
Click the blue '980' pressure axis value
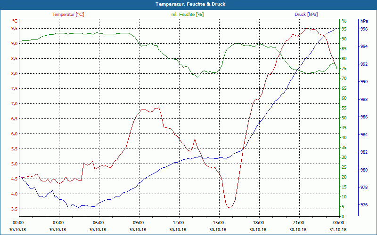(364, 170)
